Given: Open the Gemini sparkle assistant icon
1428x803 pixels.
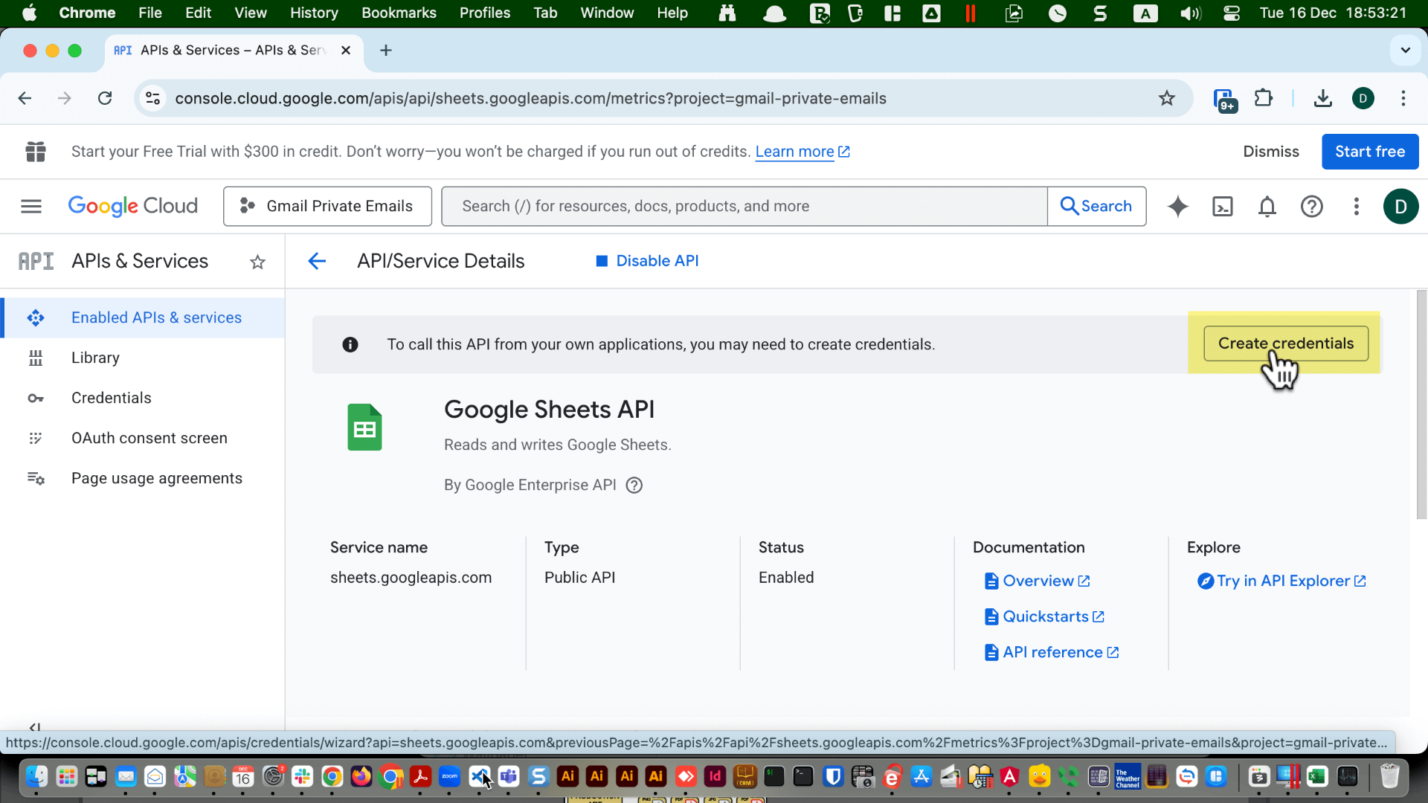Looking at the screenshot, I should (1177, 206).
